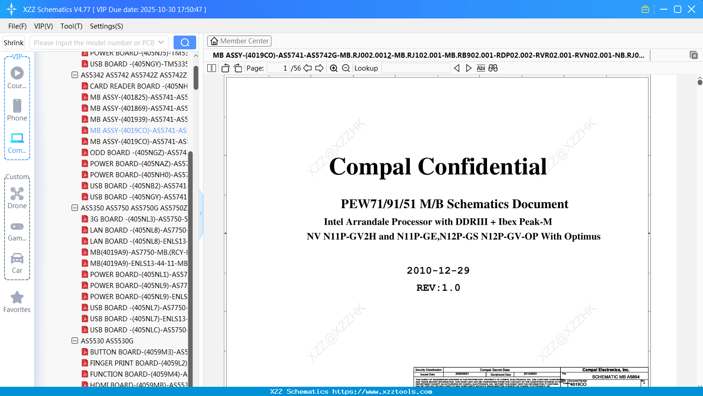Select highlighted MB ASSY-(4019CO)-AS5741 file
The width and height of the screenshot is (703, 396).
[135, 130]
